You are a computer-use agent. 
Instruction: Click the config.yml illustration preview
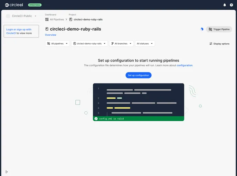tap(138, 102)
